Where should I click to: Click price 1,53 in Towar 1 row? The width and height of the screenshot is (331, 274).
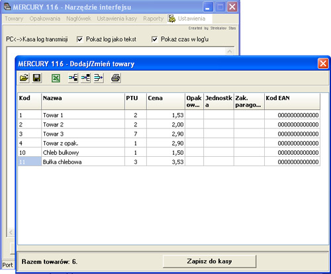165,115
